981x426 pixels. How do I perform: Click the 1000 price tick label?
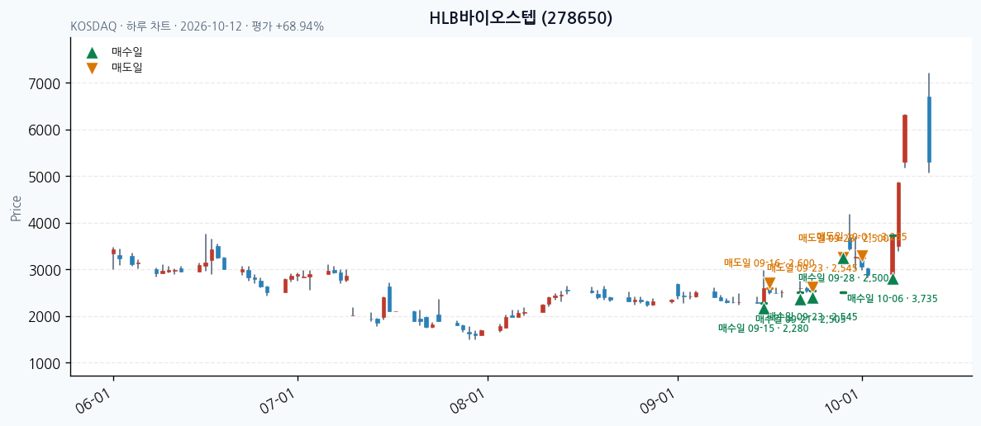[x=45, y=363]
